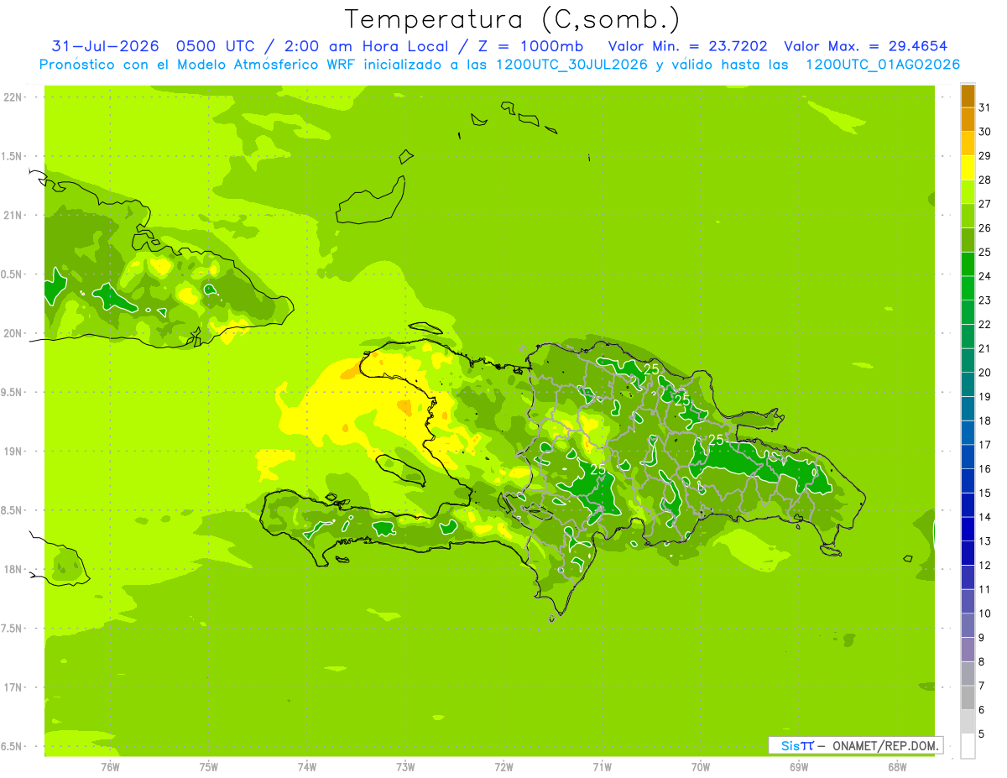Pick the teal swatch between legend values 19 and 20

click(x=968, y=384)
